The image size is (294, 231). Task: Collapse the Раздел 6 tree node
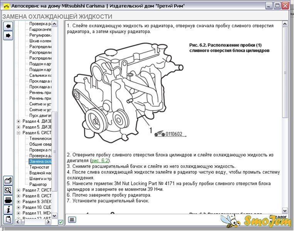(18, 133)
